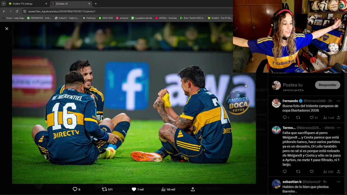Reply to Fernando's comment
347x195 pixels.
pos(285,118)
